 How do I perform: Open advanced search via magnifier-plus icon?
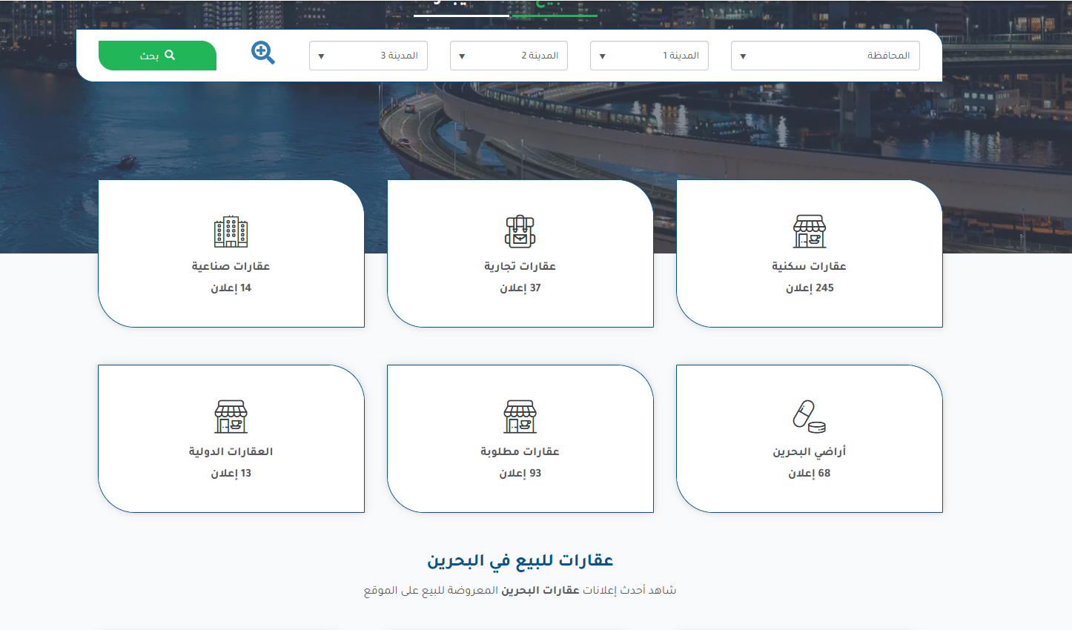click(x=262, y=53)
